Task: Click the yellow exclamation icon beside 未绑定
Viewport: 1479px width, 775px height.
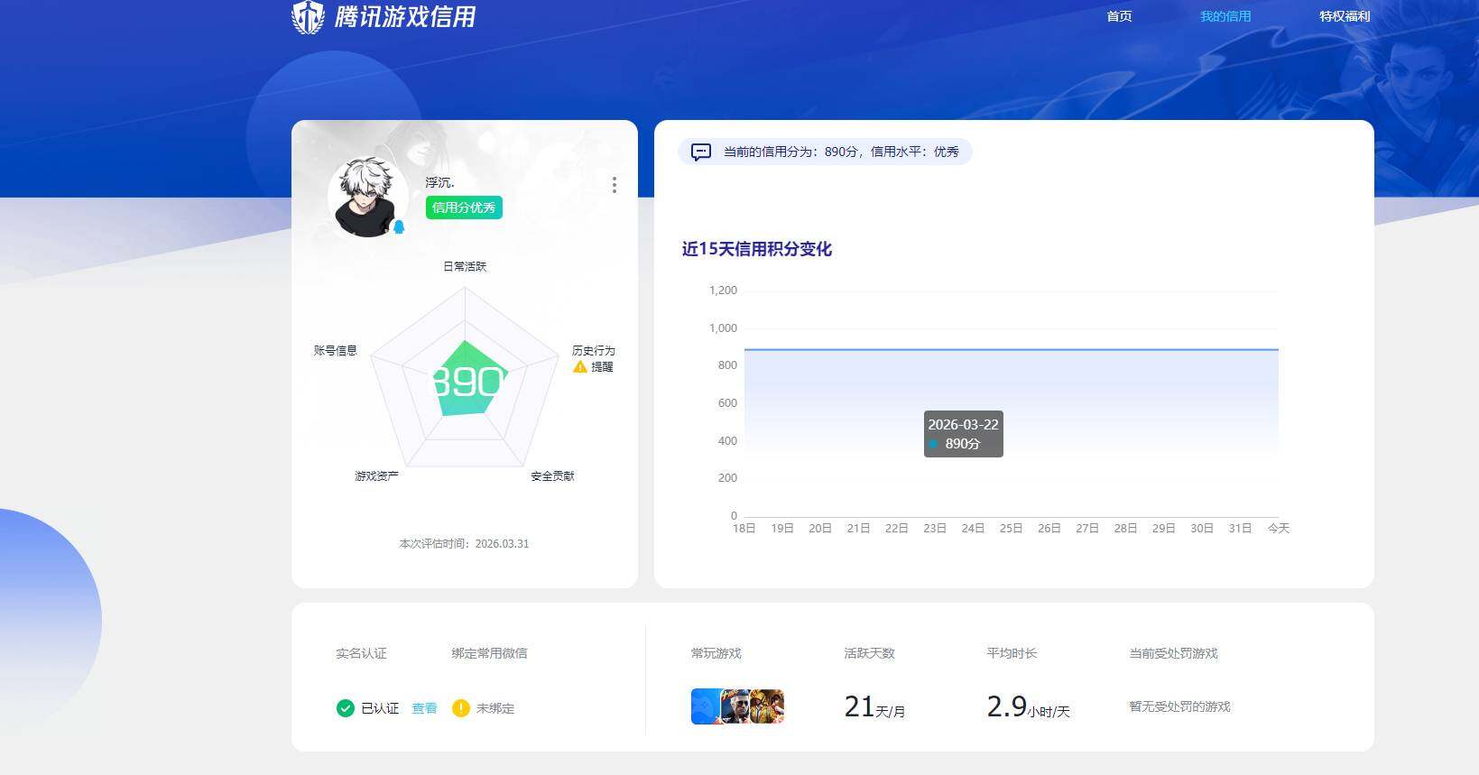Action: (460, 708)
